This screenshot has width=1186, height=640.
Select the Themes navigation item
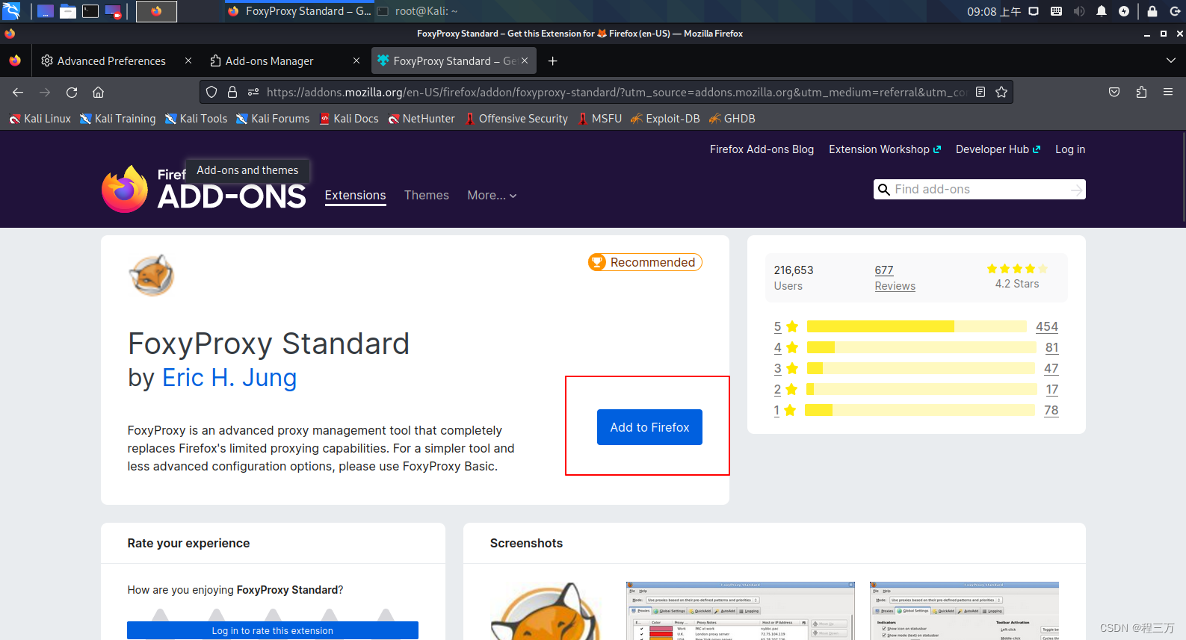(x=427, y=195)
